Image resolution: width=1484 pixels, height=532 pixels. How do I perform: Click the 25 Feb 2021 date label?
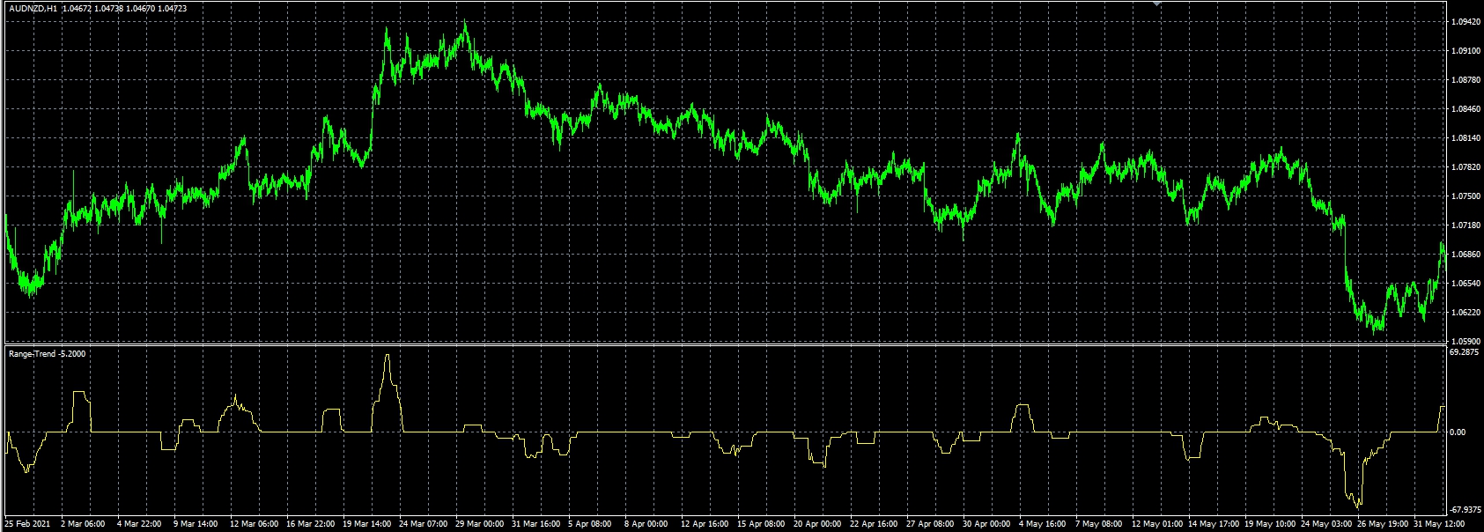[x=29, y=524]
